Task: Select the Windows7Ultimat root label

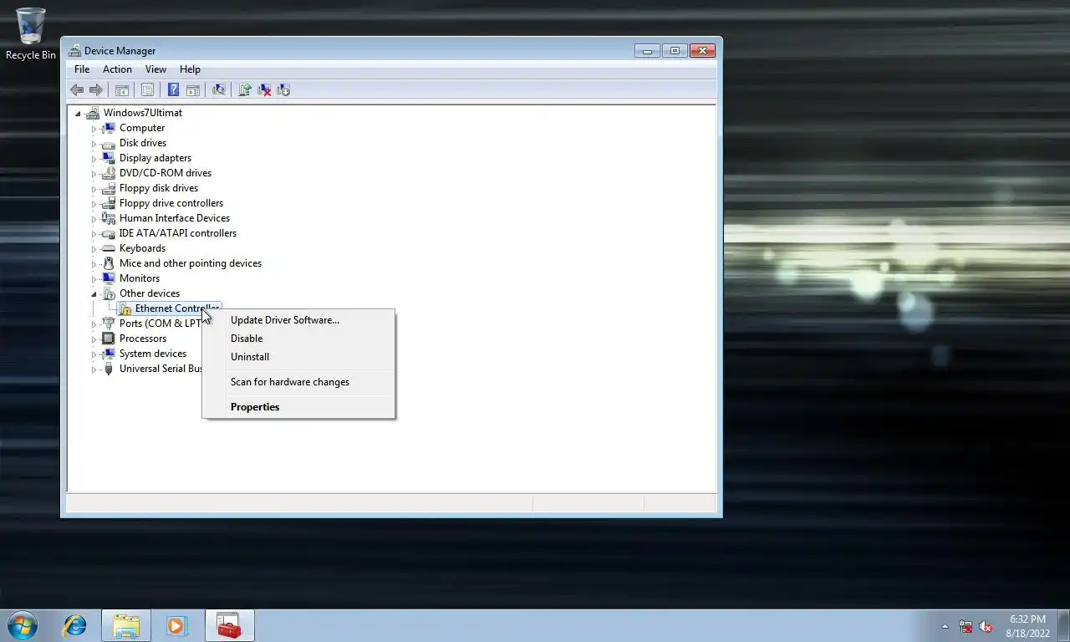Action: [x=143, y=113]
